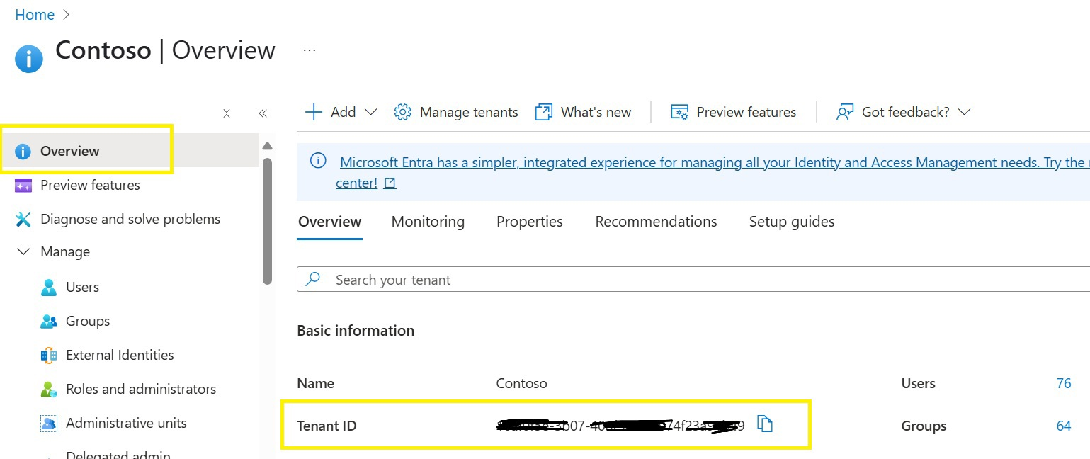Viewport: 1090px width, 459px height.
Task: Click the sidebar vertical scrollbar thumb
Action: (x=267, y=221)
